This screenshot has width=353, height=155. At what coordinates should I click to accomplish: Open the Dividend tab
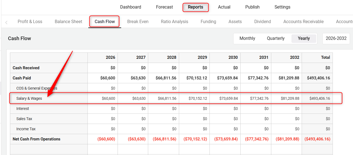[x=262, y=21]
